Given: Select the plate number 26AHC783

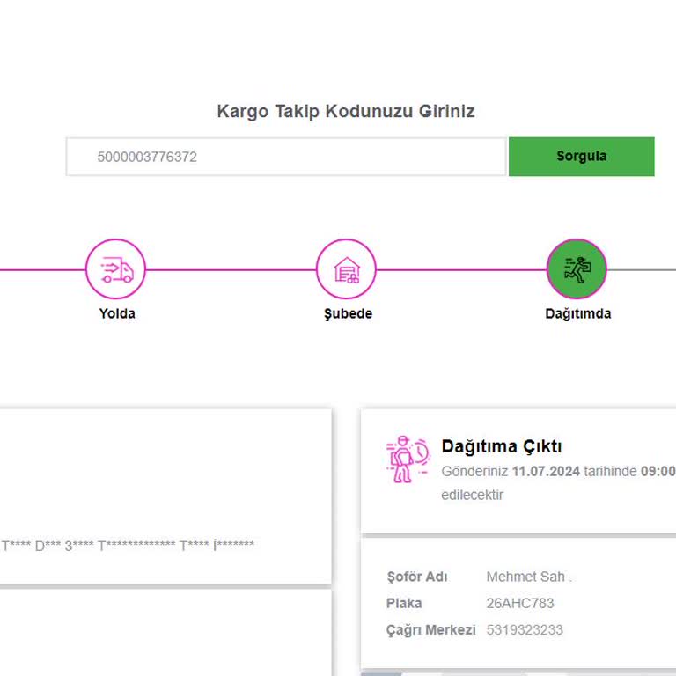Looking at the screenshot, I should (x=520, y=604).
